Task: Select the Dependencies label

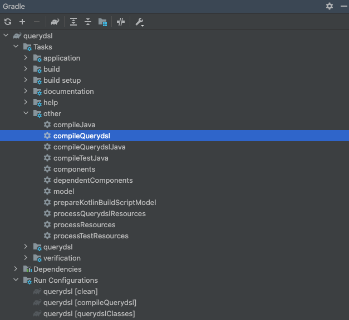Action: coord(57,269)
